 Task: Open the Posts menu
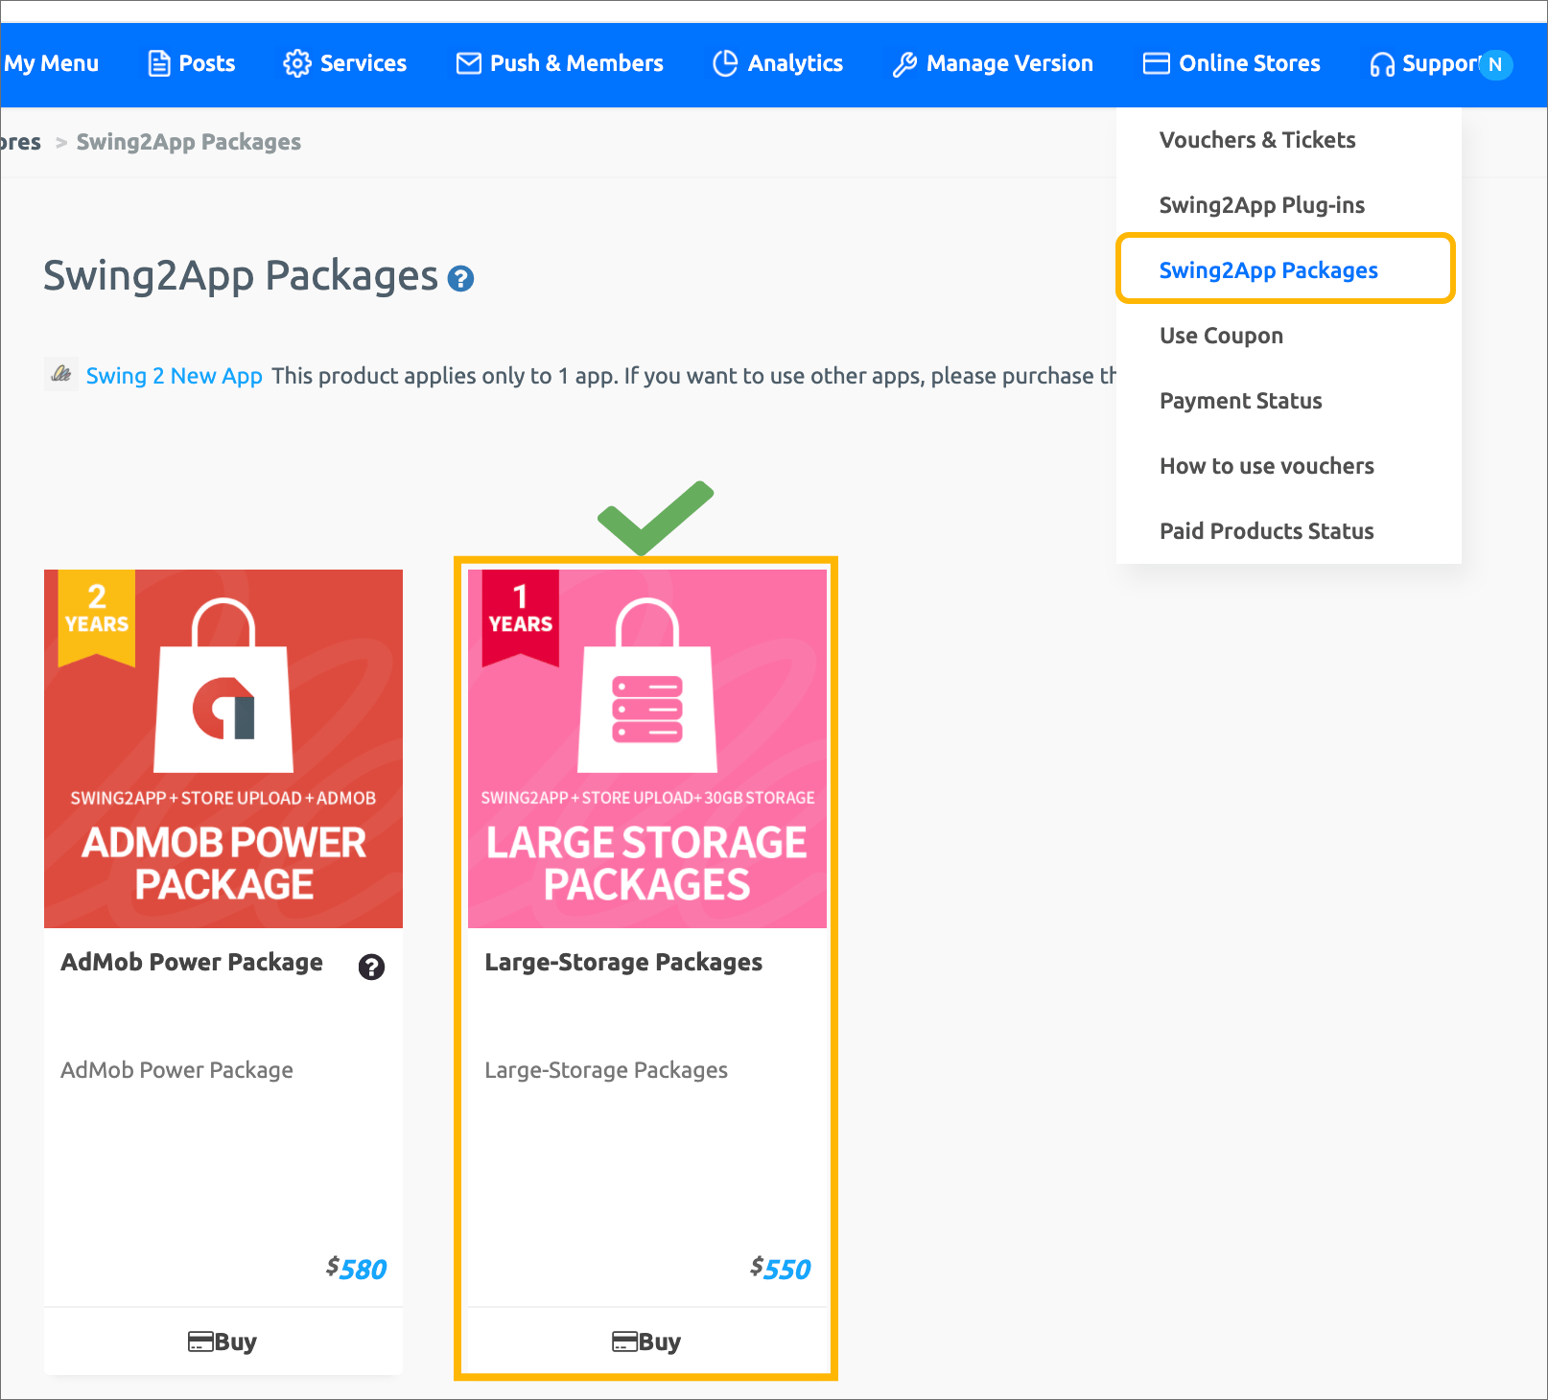[192, 63]
